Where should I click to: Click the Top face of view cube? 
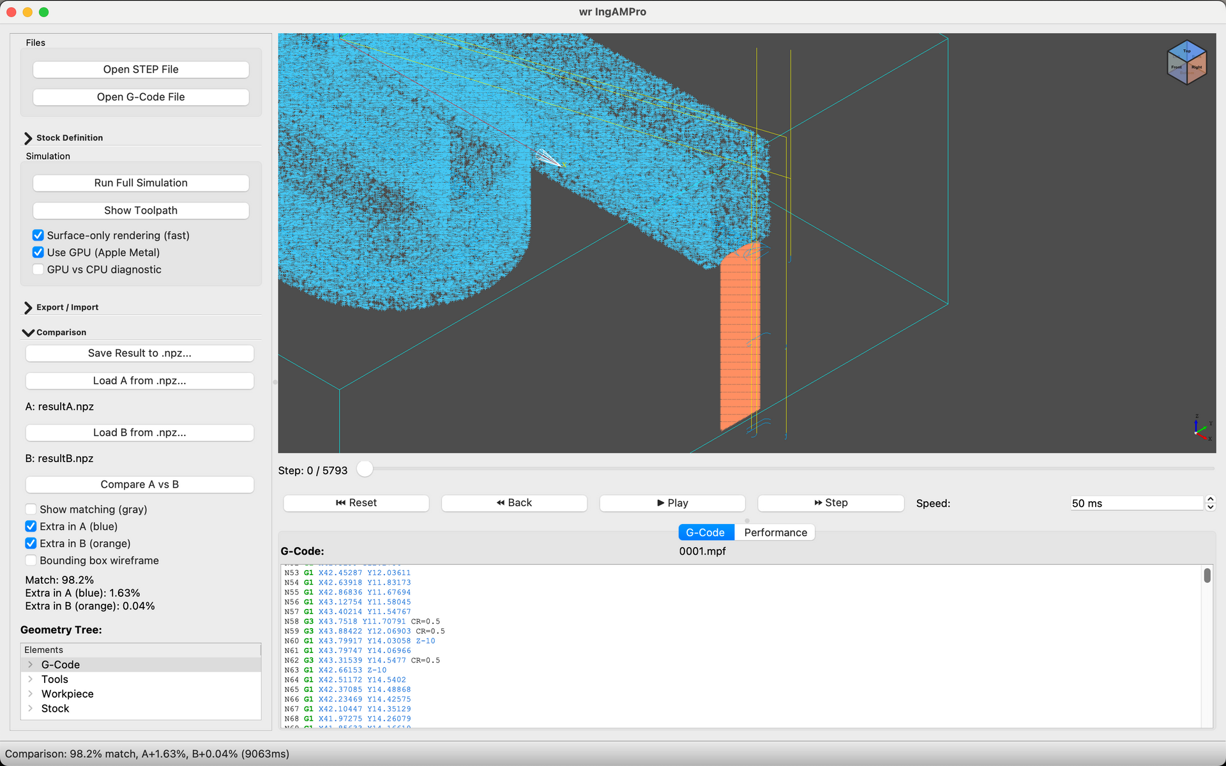pos(1186,51)
